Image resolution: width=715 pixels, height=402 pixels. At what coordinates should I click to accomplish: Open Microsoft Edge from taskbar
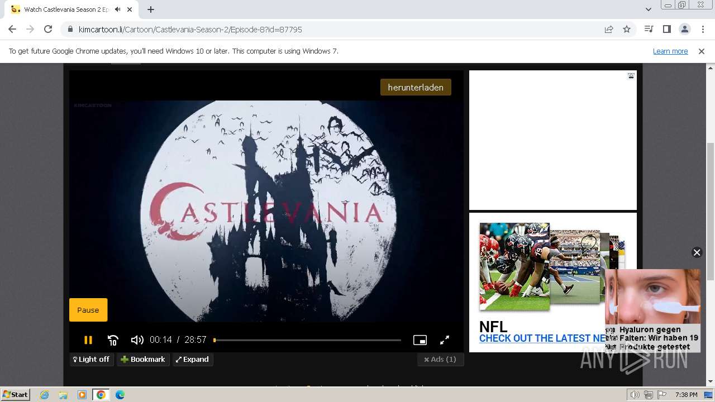(x=120, y=395)
